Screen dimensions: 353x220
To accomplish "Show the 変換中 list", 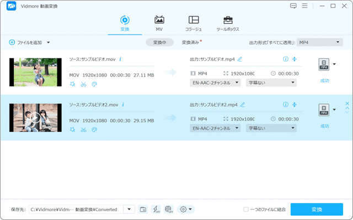I will coord(159,42).
